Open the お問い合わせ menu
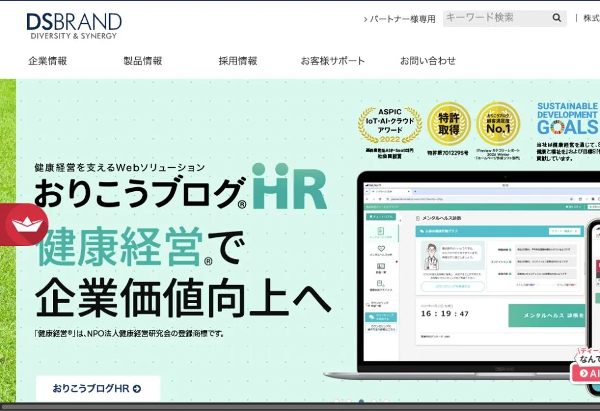Image resolution: width=600 pixels, height=411 pixels. (x=428, y=61)
